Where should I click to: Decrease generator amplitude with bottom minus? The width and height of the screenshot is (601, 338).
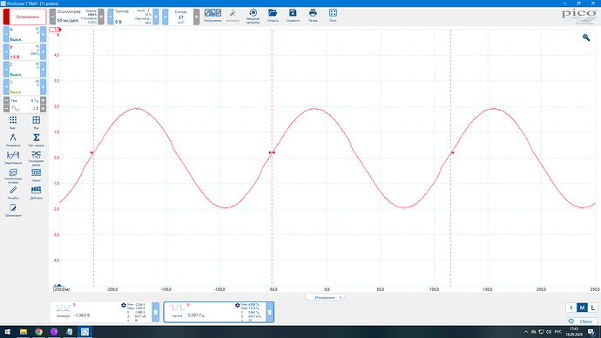[x=6, y=108]
